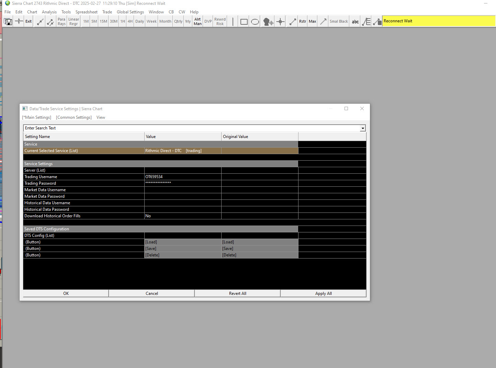Toggle the Download Historical Order Fills value
496x368 pixels.
tap(183, 216)
